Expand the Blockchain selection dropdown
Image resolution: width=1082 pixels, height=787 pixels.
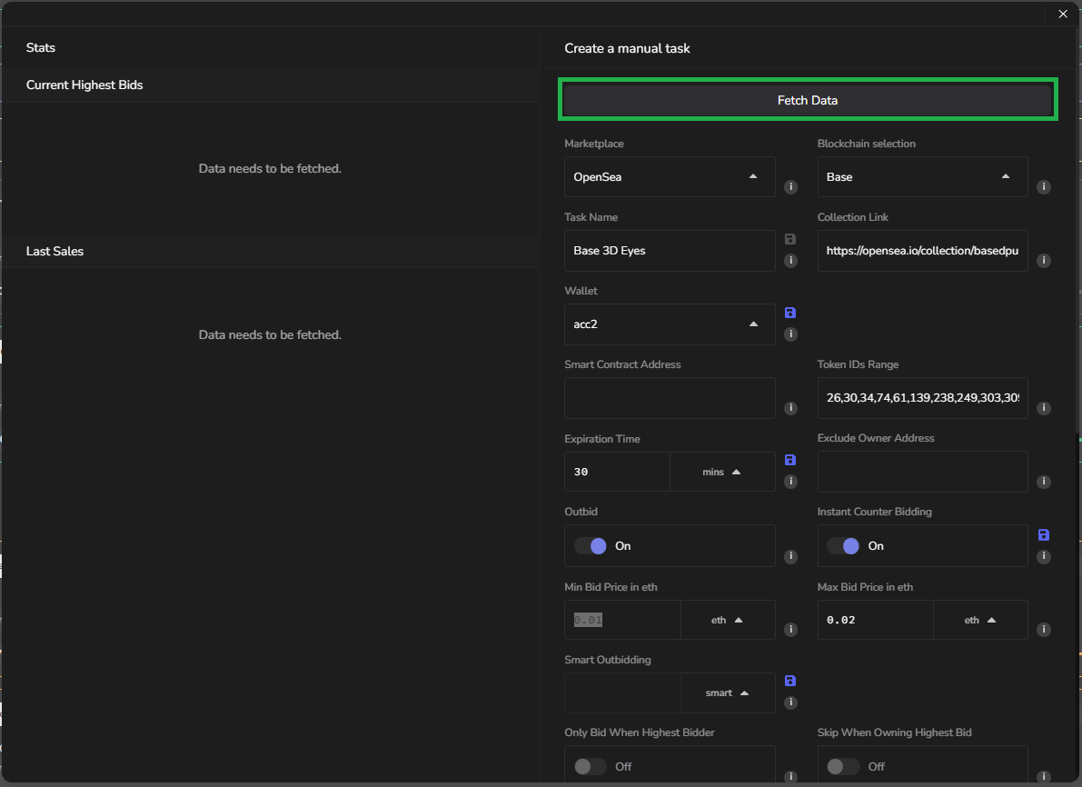coord(921,177)
